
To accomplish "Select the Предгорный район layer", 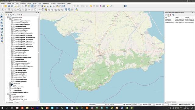I will [x=21, y=72].
